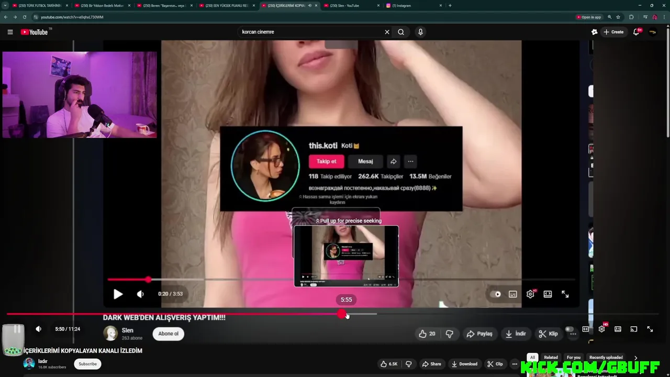Viewport: 670px width, 377px height.
Task: Seek the main video progress bar scrubber
Action: pyautogui.click(x=342, y=314)
